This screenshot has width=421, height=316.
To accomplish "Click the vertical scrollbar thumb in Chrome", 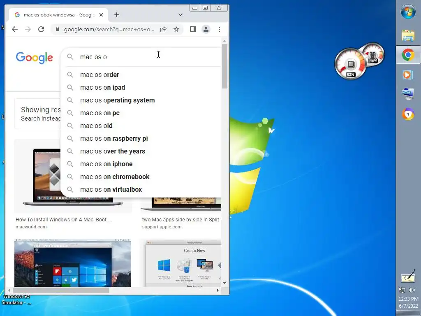I will (225, 66).
